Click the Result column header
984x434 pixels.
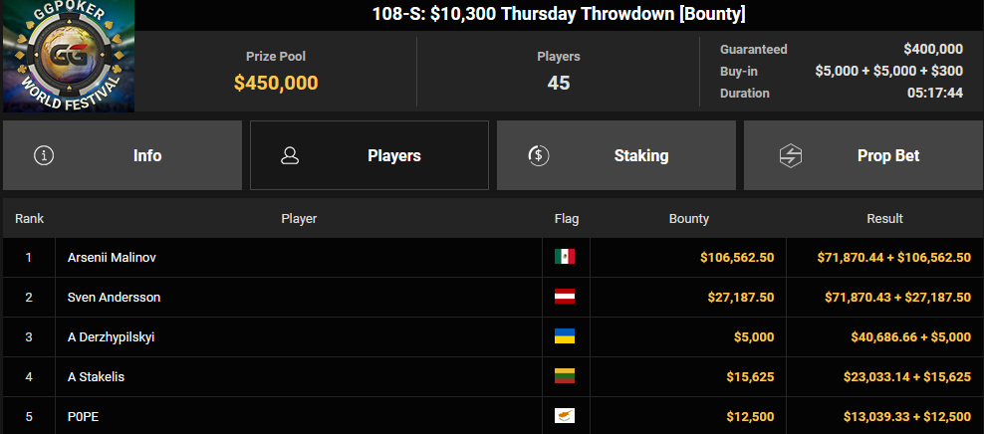[884, 219]
